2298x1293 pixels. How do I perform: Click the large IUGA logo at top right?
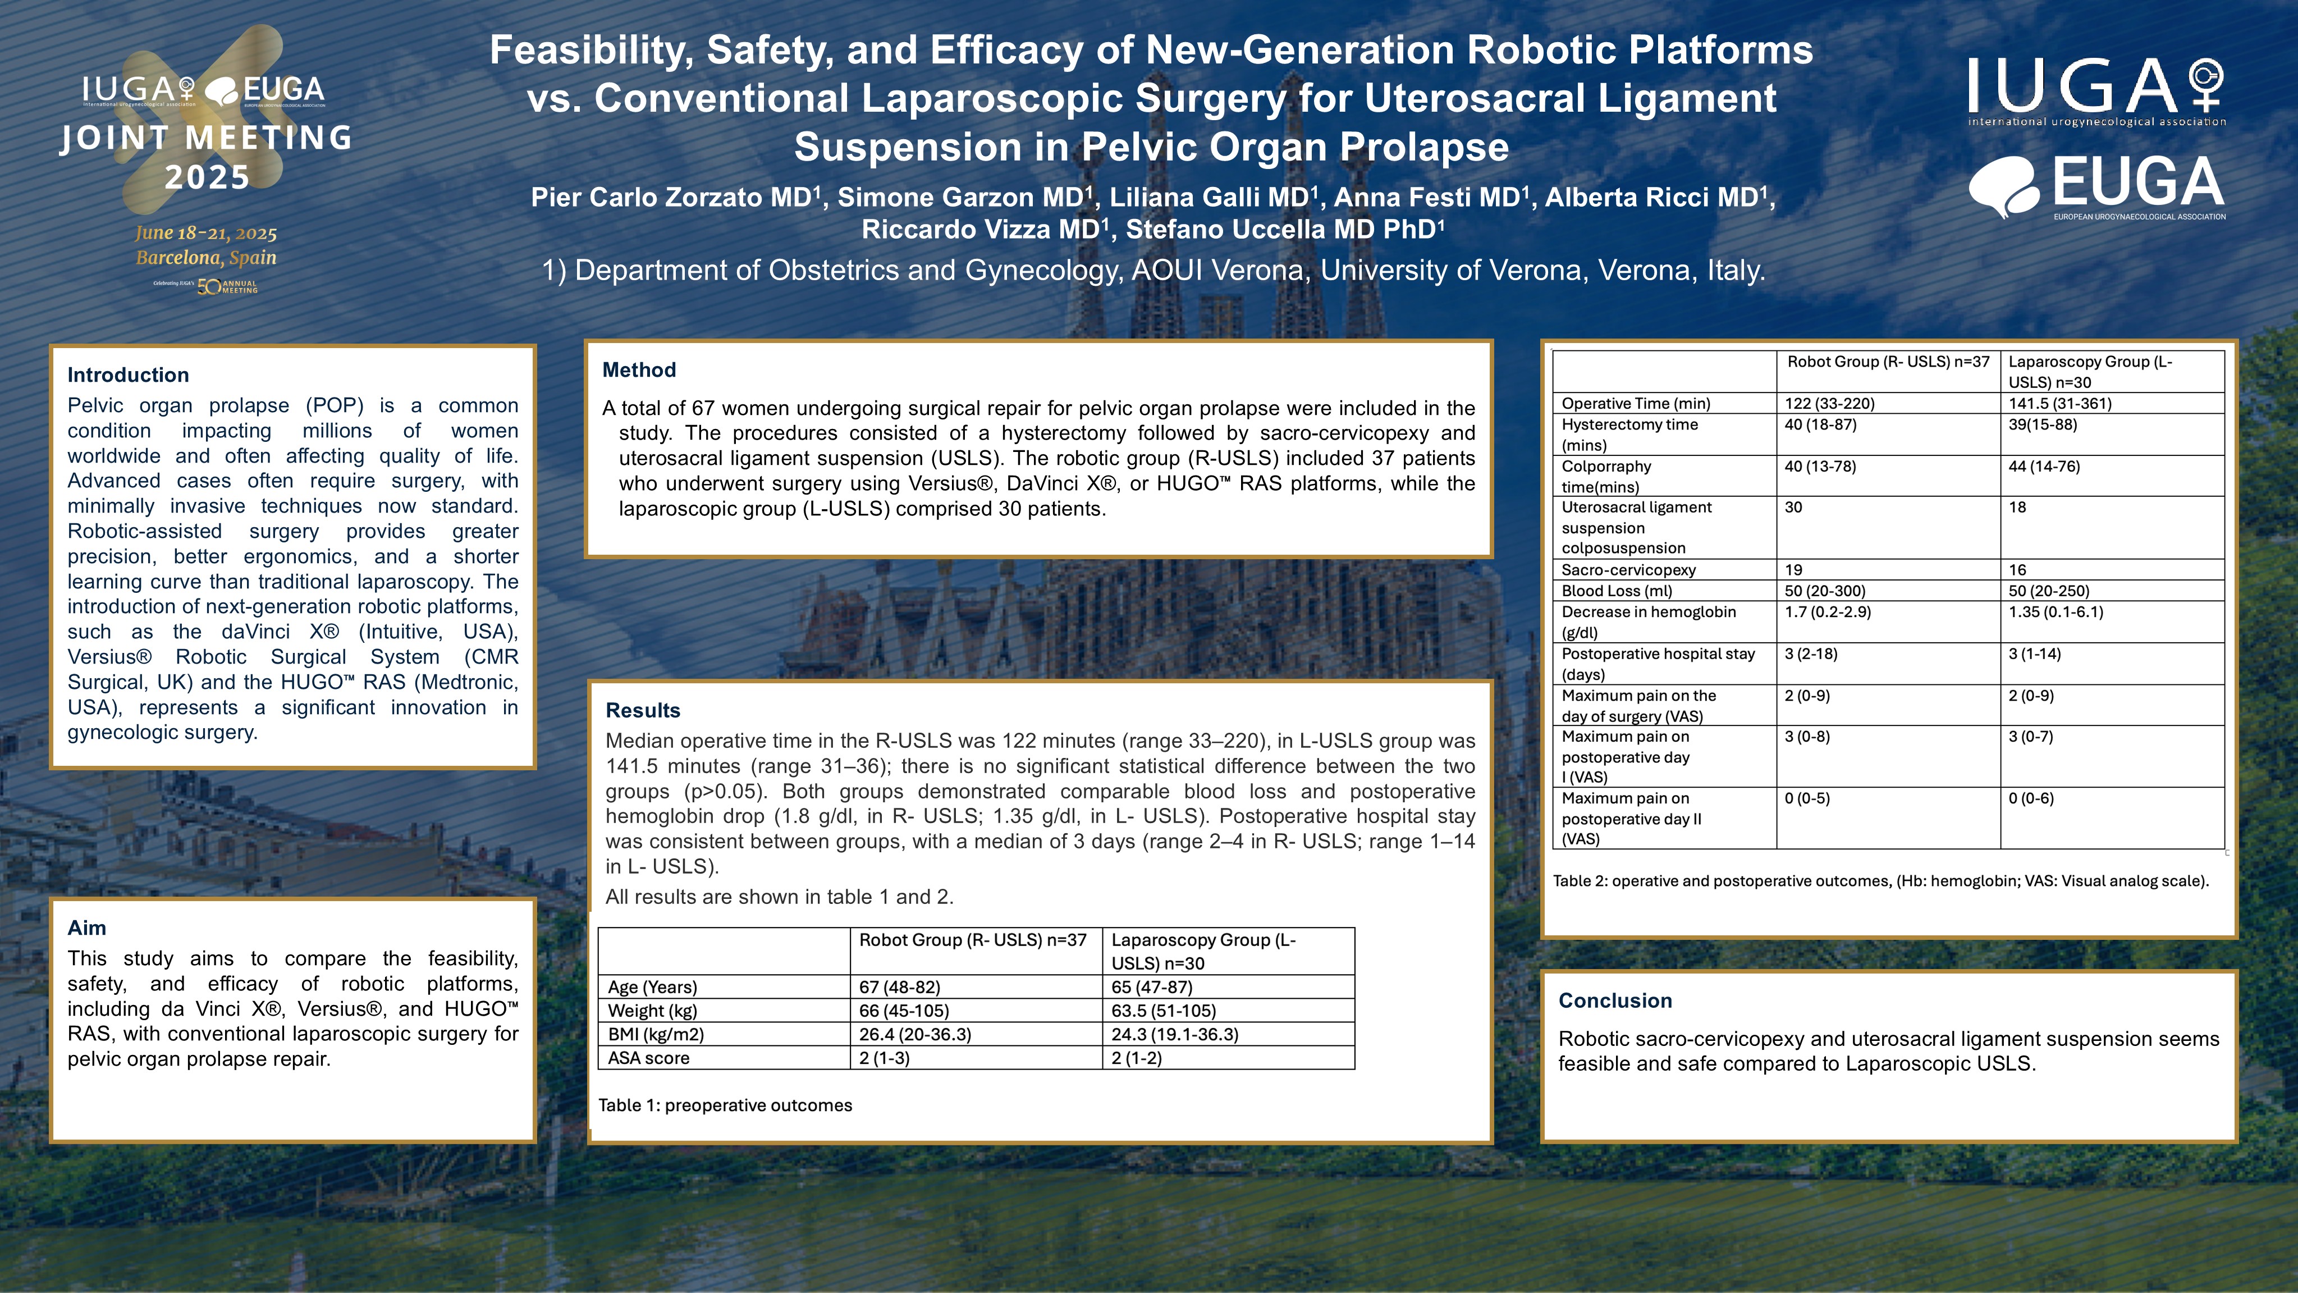coord(2096,92)
